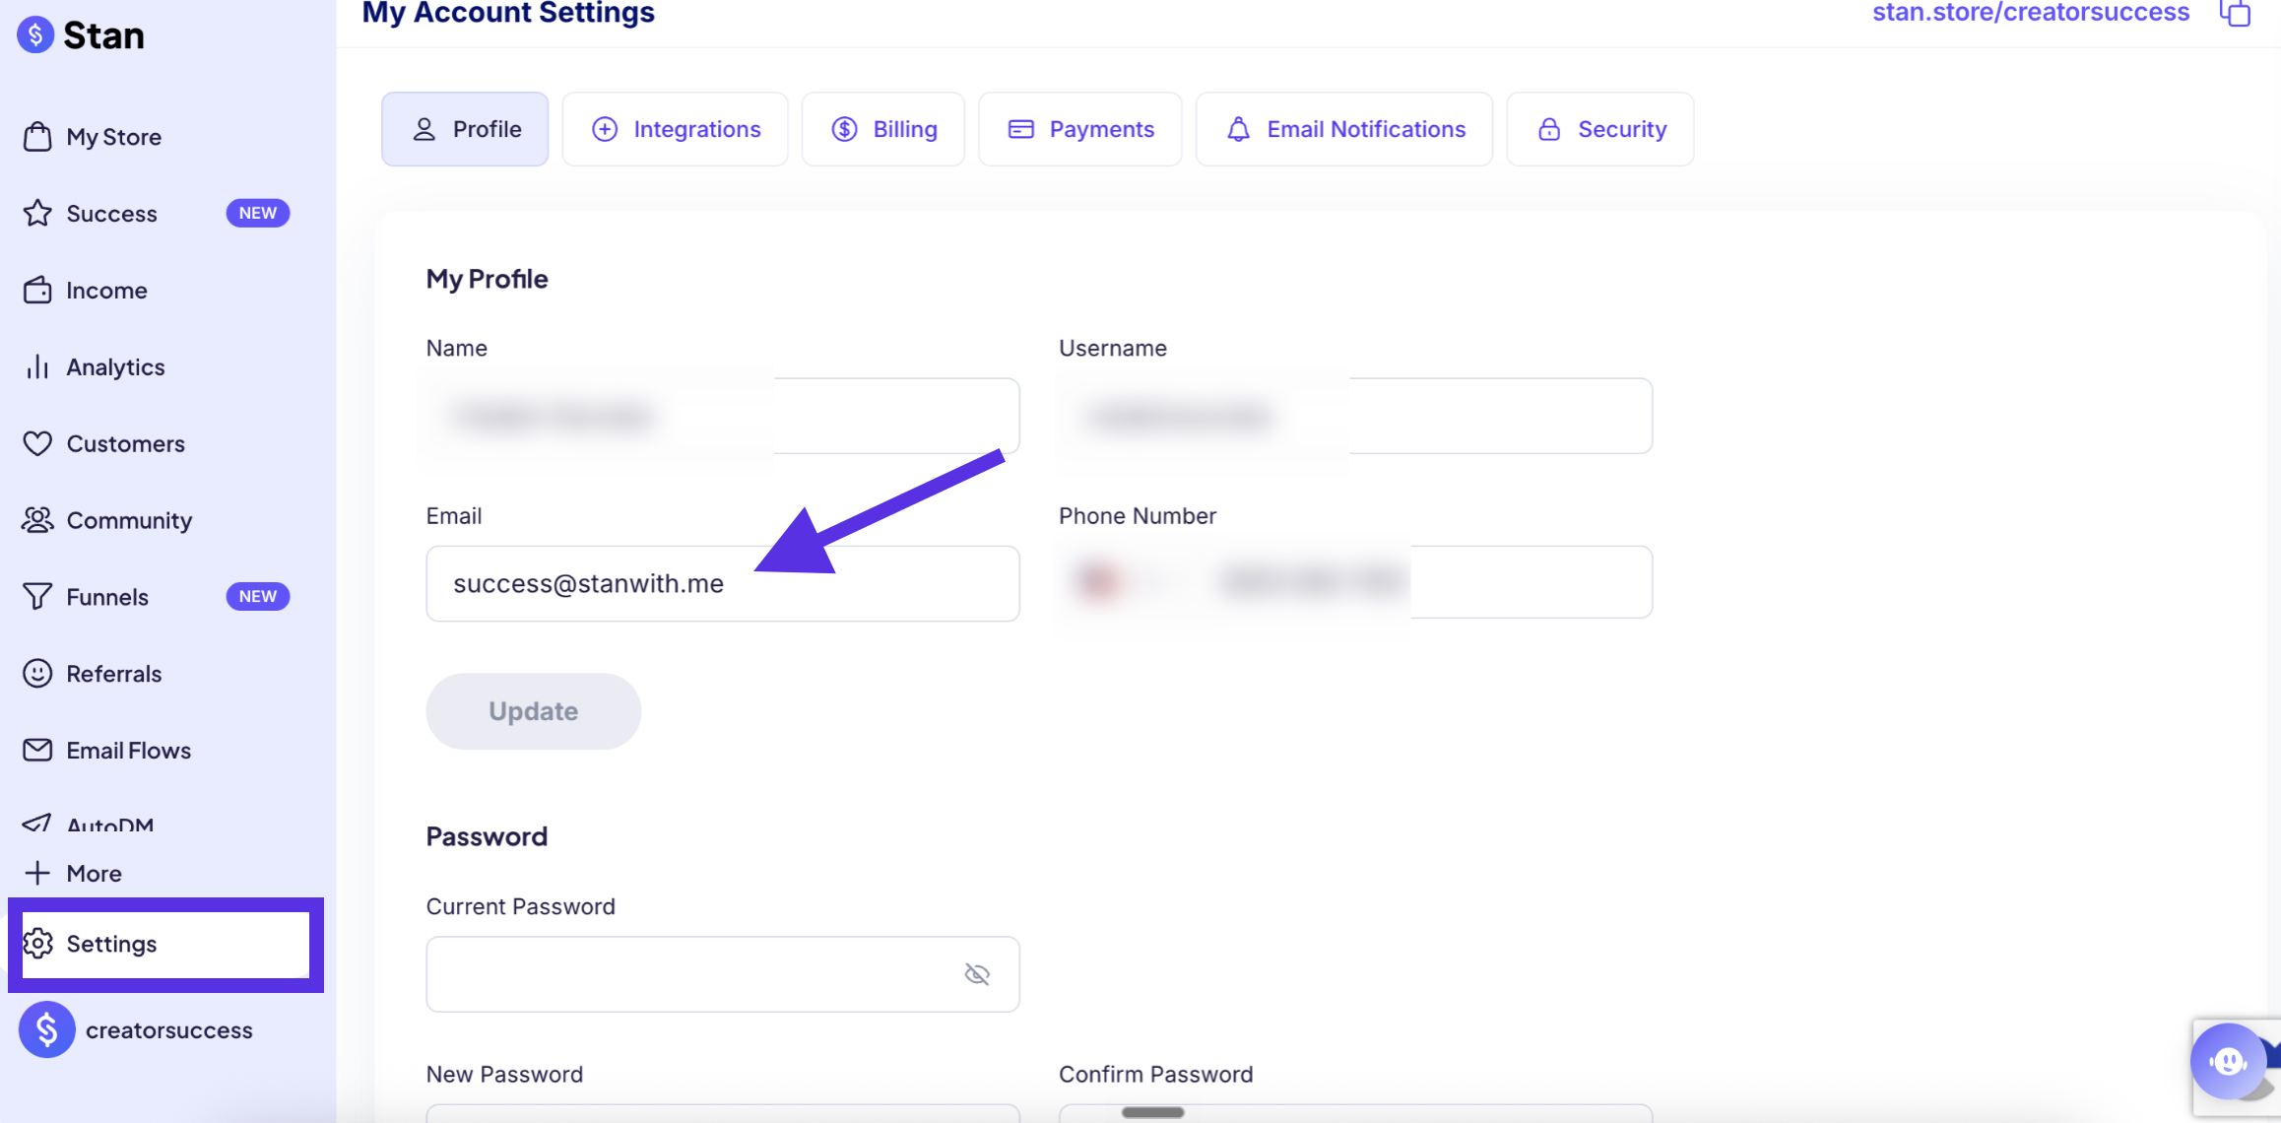This screenshot has height=1123, width=2281.
Task: Open Settings in the sidebar
Action: point(165,944)
